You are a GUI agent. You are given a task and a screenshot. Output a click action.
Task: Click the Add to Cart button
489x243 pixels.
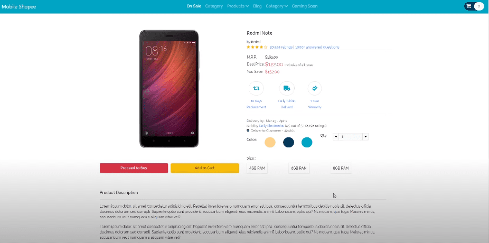(204, 168)
